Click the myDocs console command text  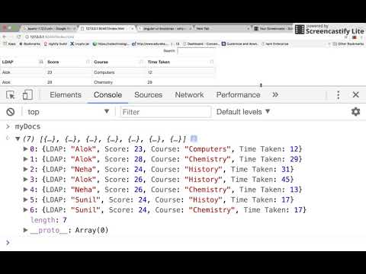pyautogui.click(x=27, y=126)
